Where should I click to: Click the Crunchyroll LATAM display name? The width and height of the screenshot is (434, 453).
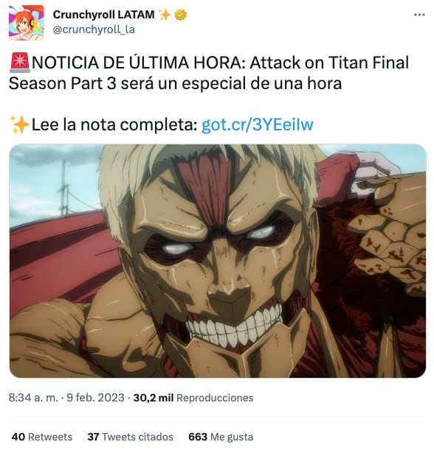(103, 15)
